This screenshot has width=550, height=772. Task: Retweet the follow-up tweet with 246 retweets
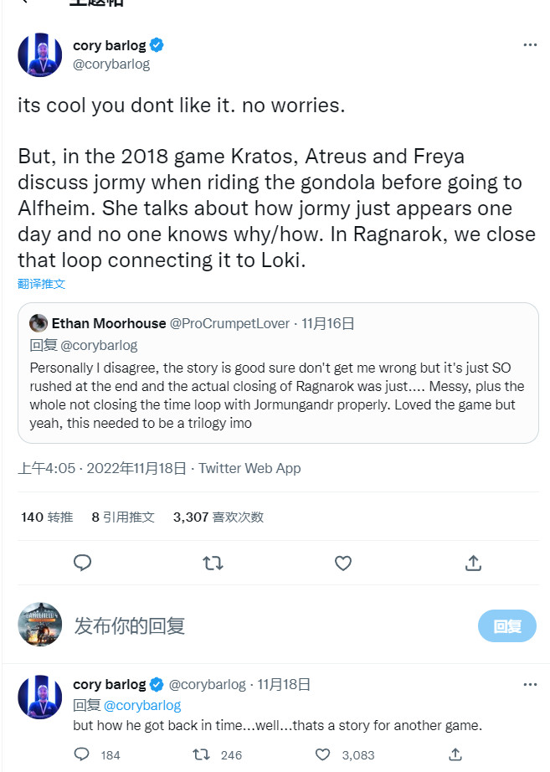click(x=202, y=754)
